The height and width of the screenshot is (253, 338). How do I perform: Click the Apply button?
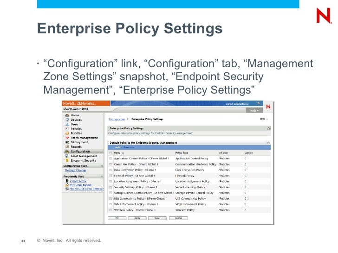[137, 218]
